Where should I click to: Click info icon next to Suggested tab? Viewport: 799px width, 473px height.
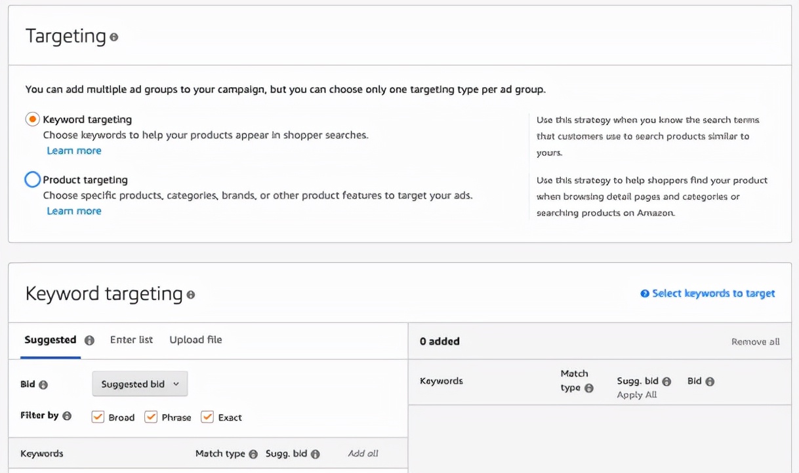coord(90,341)
